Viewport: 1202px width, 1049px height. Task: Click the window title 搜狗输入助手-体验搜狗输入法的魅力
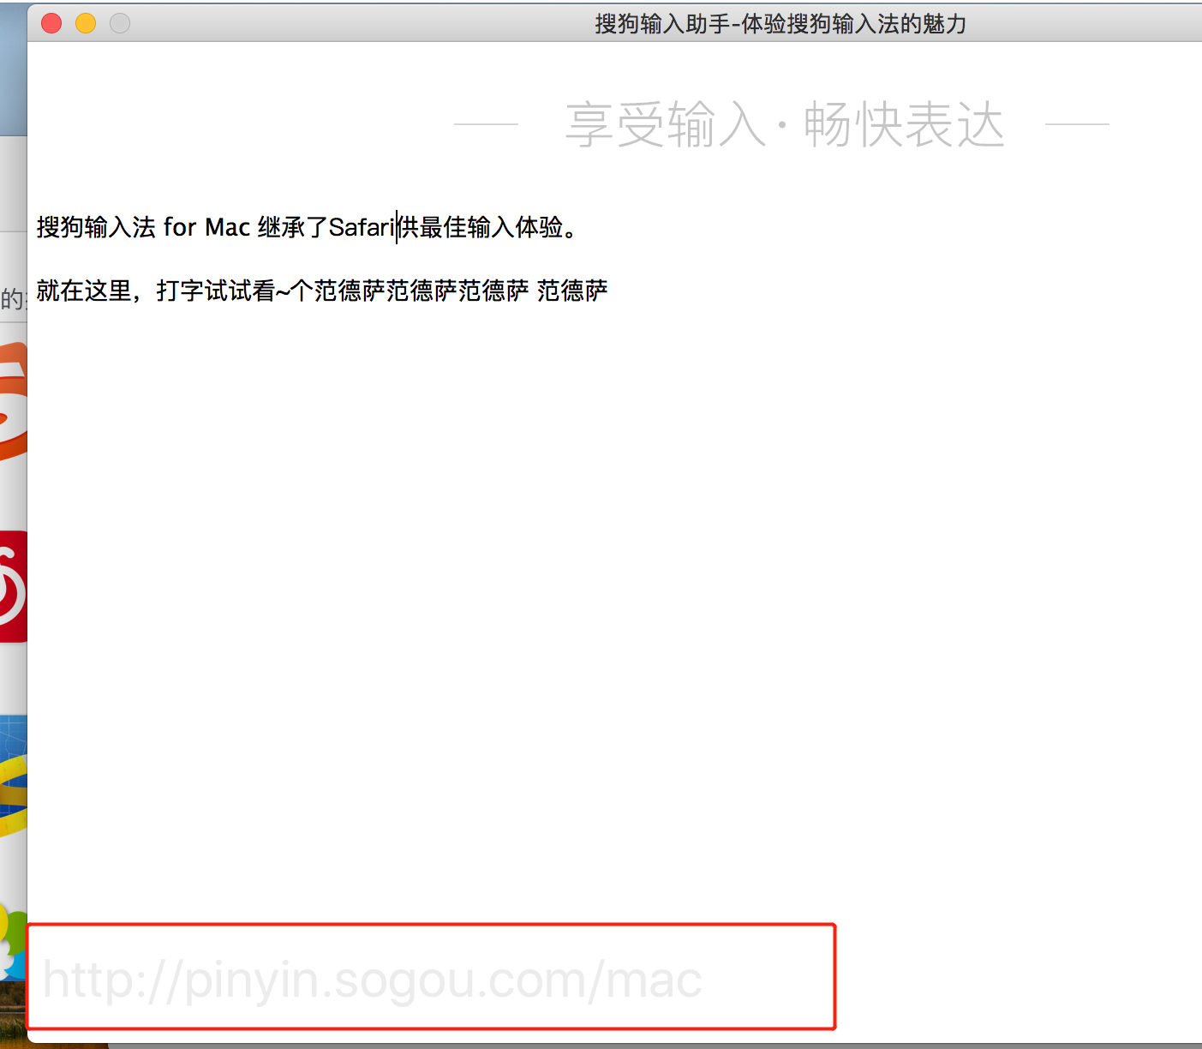[x=780, y=23]
